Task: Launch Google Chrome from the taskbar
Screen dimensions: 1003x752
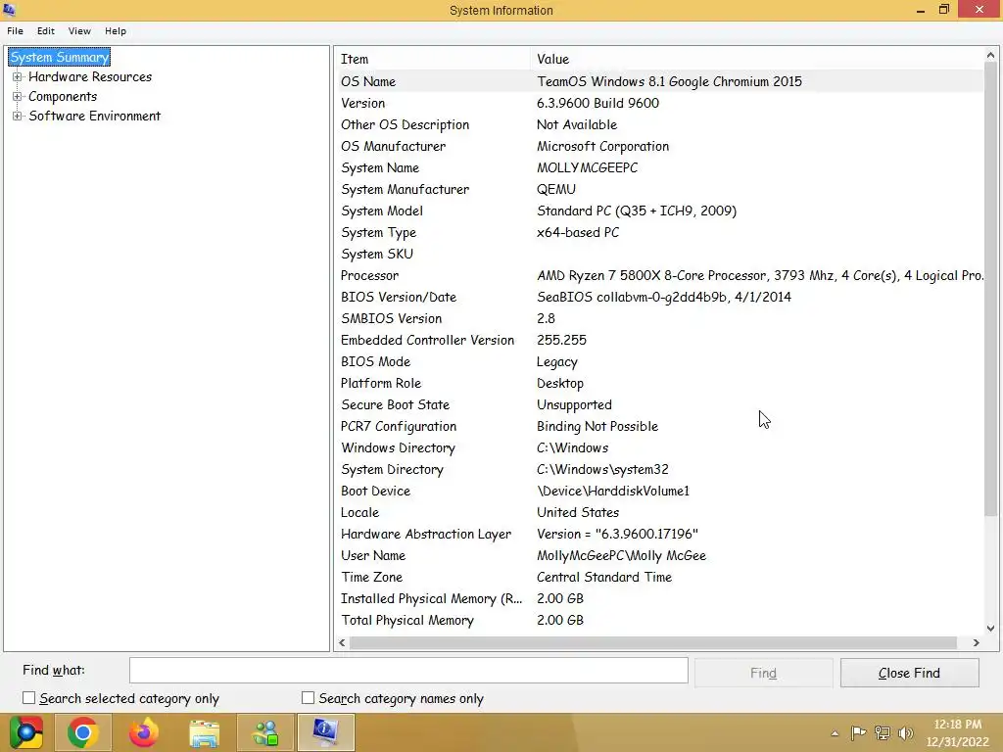Action: (x=82, y=732)
